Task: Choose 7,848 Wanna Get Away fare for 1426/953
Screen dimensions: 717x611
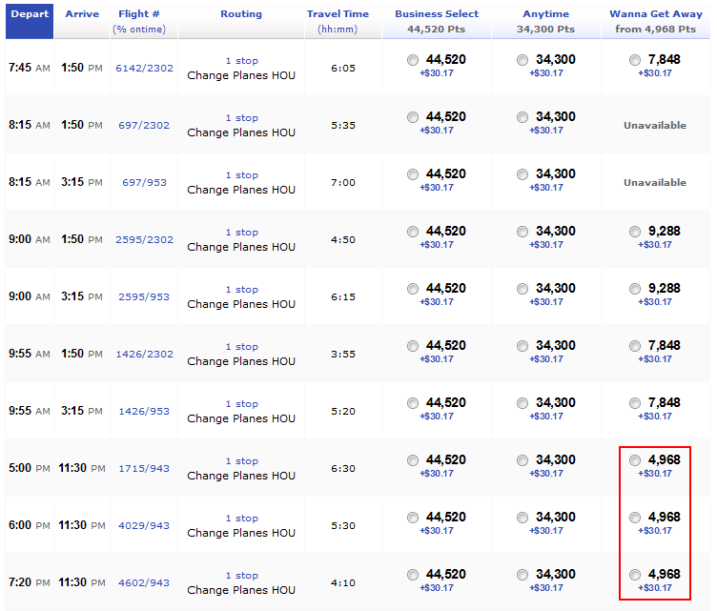Action: 635,403
